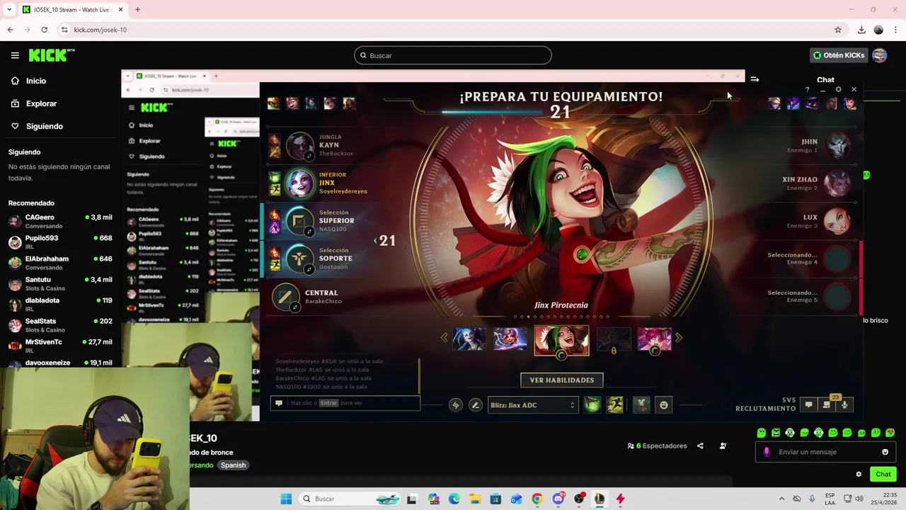Open recommended channel diabladota
Viewport: 906px width, 510px height.
pyautogui.click(x=60, y=304)
